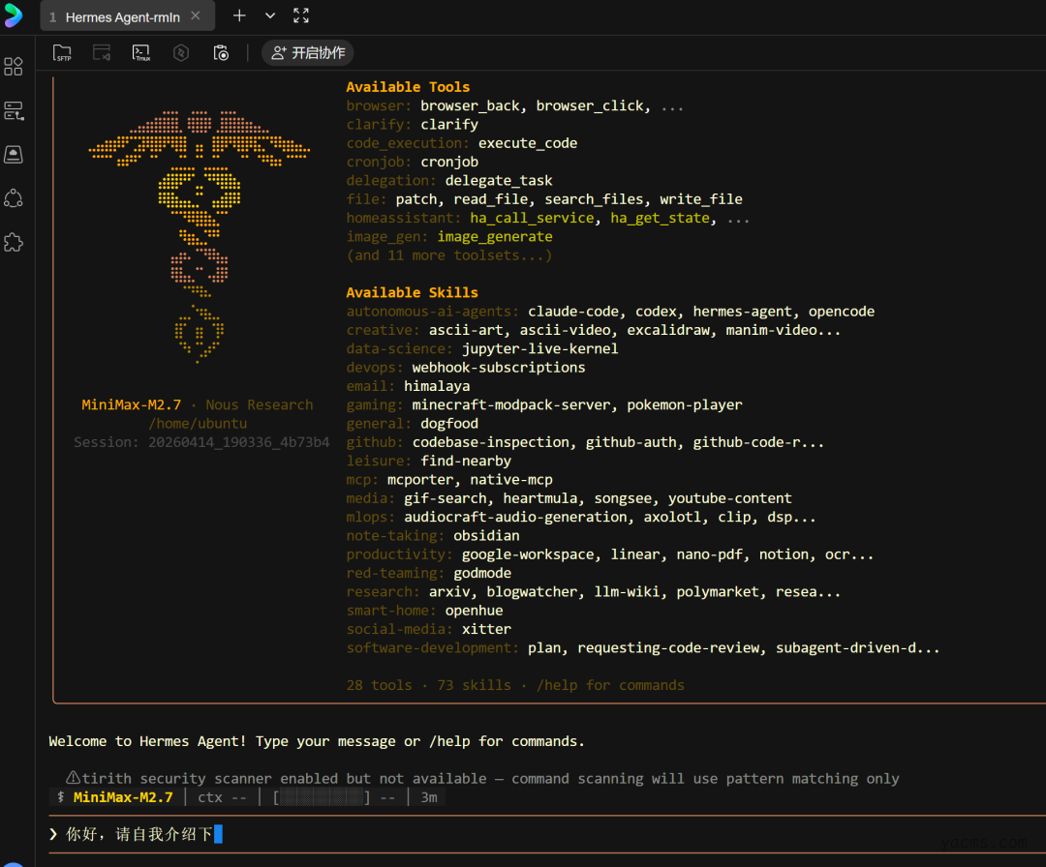This screenshot has width=1046, height=867.
Task: Open the puzzle-piece extensions icon
Action: [x=14, y=242]
